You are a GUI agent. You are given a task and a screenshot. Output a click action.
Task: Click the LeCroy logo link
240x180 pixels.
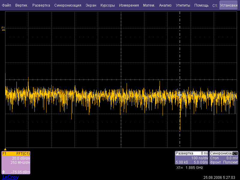pyautogui.click(x=10, y=177)
